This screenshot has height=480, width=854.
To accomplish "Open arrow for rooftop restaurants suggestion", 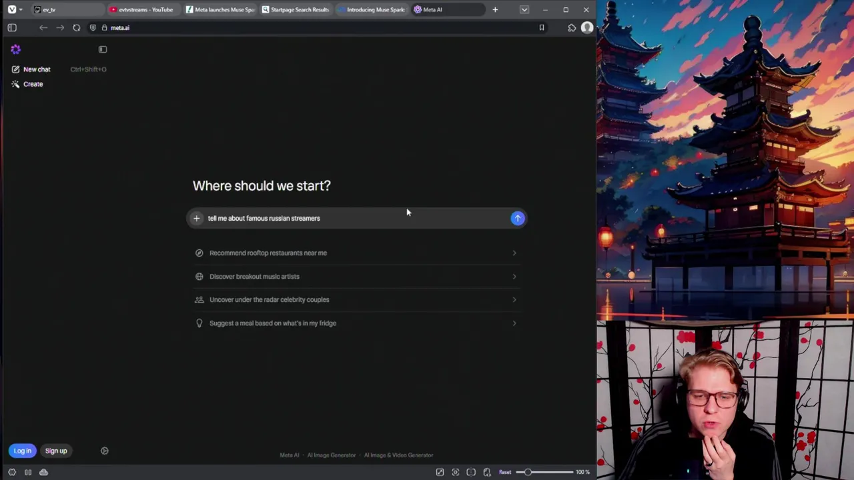I will tap(514, 253).
